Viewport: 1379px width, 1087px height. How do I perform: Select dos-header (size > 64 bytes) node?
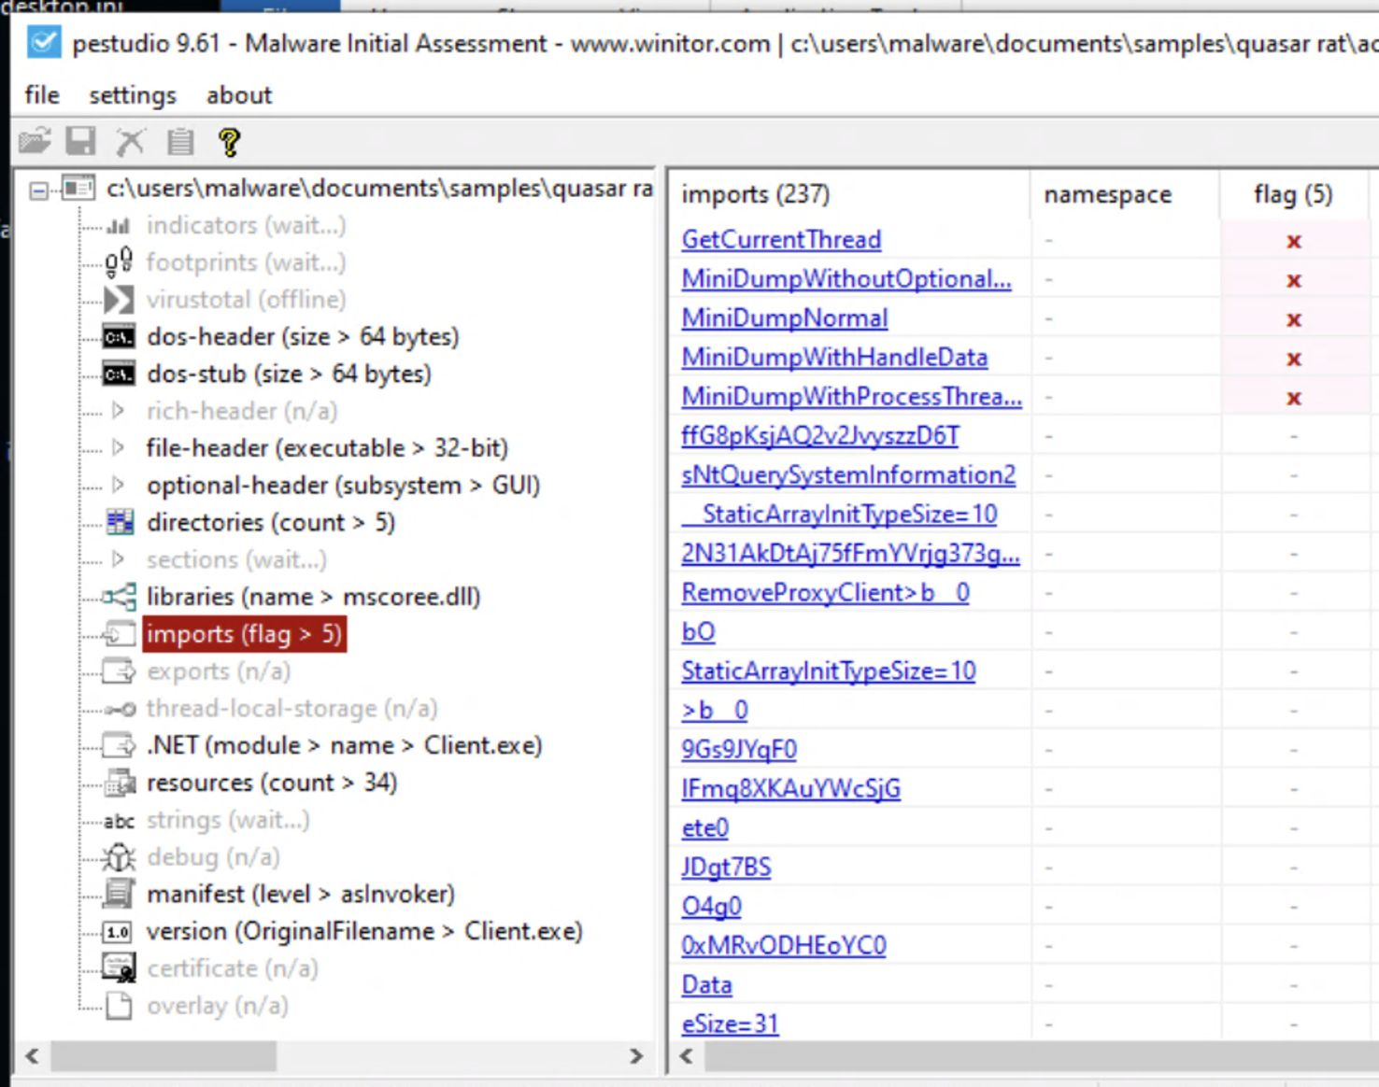(303, 337)
